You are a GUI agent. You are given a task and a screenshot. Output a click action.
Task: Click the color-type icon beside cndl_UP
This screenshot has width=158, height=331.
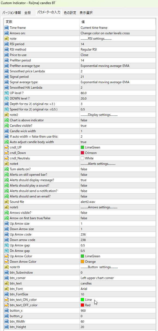pos(7,147)
